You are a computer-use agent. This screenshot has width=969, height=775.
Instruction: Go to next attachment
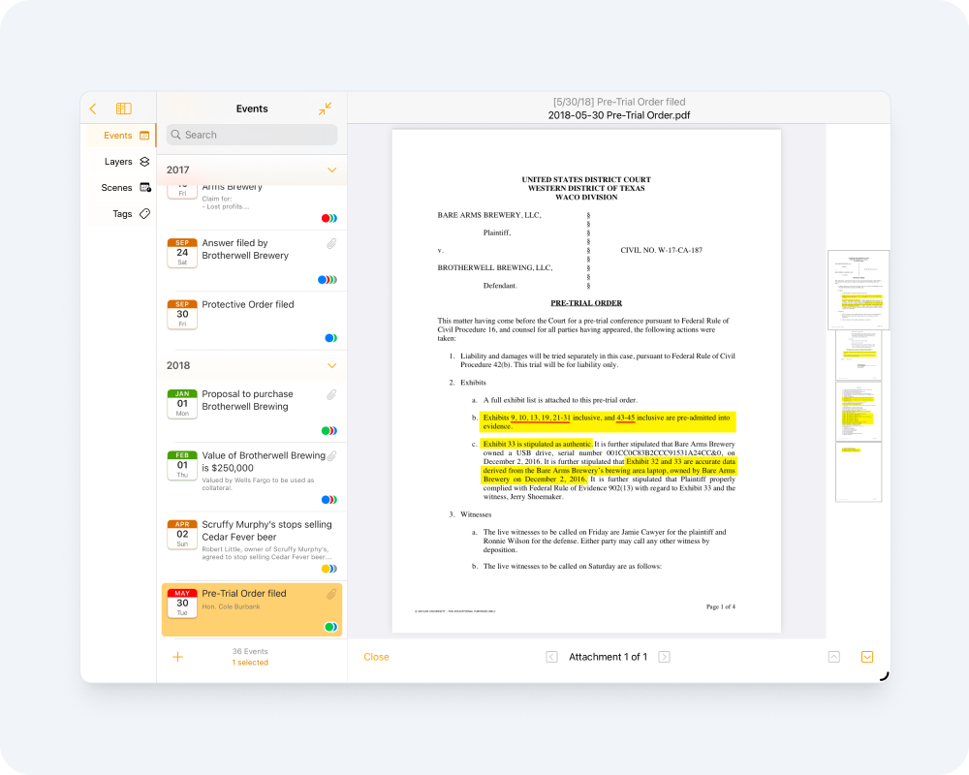tap(665, 657)
